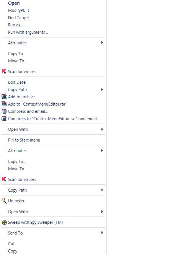The width and height of the screenshot is (196, 254).
Task: Click the WinRAR icon beside Add to archive...
Action: click(x=4, y=97)
